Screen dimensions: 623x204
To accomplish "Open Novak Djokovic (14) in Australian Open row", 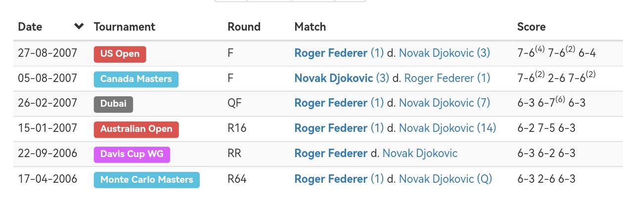I will point(447,128).
